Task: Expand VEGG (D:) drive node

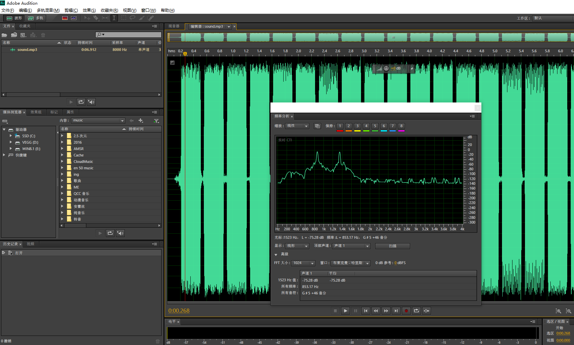Action: [11, 142]
